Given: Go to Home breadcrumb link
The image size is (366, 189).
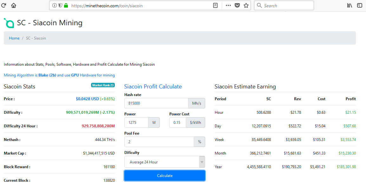Looking at the screenshot, I should (x=14, y=38).
